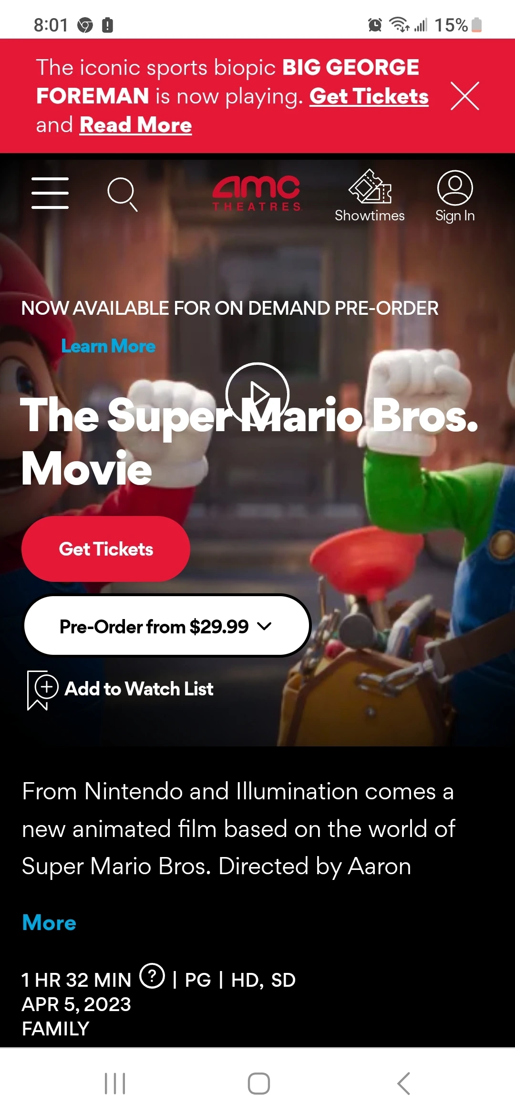Open the hamburger navigation menu
Image resolution: width=515 pixels, height=1116 pixels.
point(50,193)
